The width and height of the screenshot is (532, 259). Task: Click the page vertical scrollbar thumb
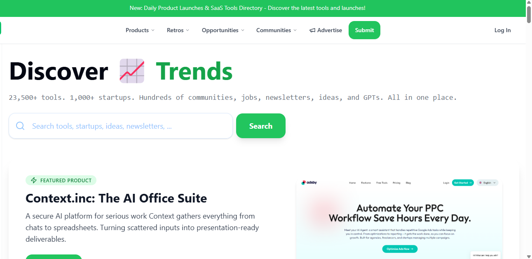pos(529,15)
